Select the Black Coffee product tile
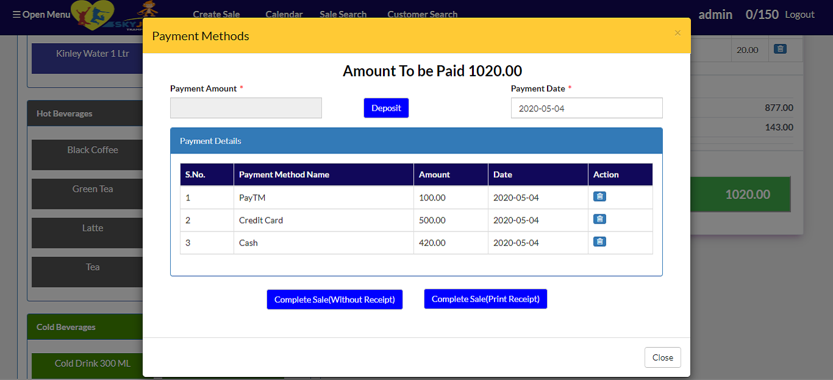The image size is (833, 380). coord(87,155)
